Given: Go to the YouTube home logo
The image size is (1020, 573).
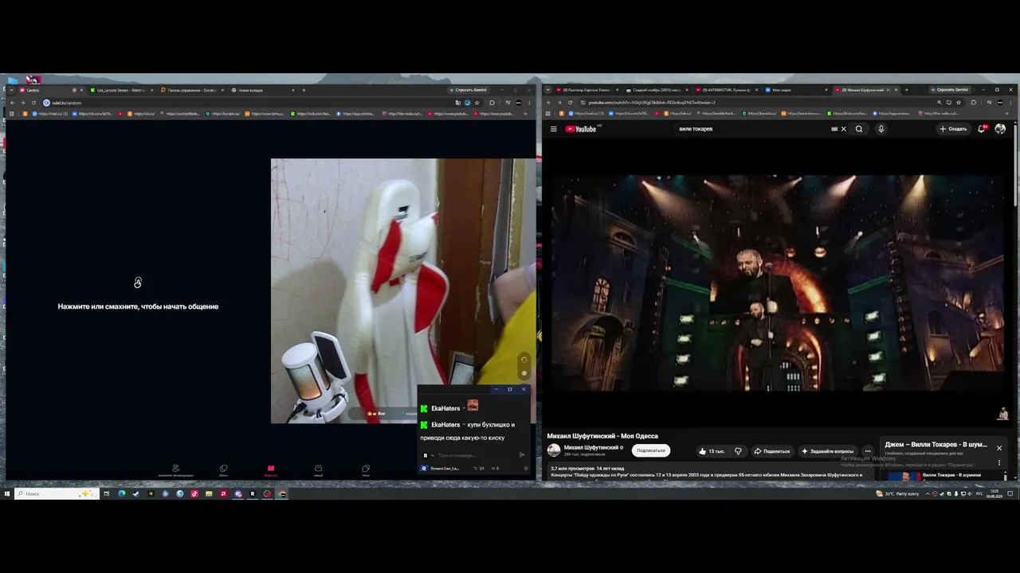Looking at the screenshot, I should pos(581,129).
